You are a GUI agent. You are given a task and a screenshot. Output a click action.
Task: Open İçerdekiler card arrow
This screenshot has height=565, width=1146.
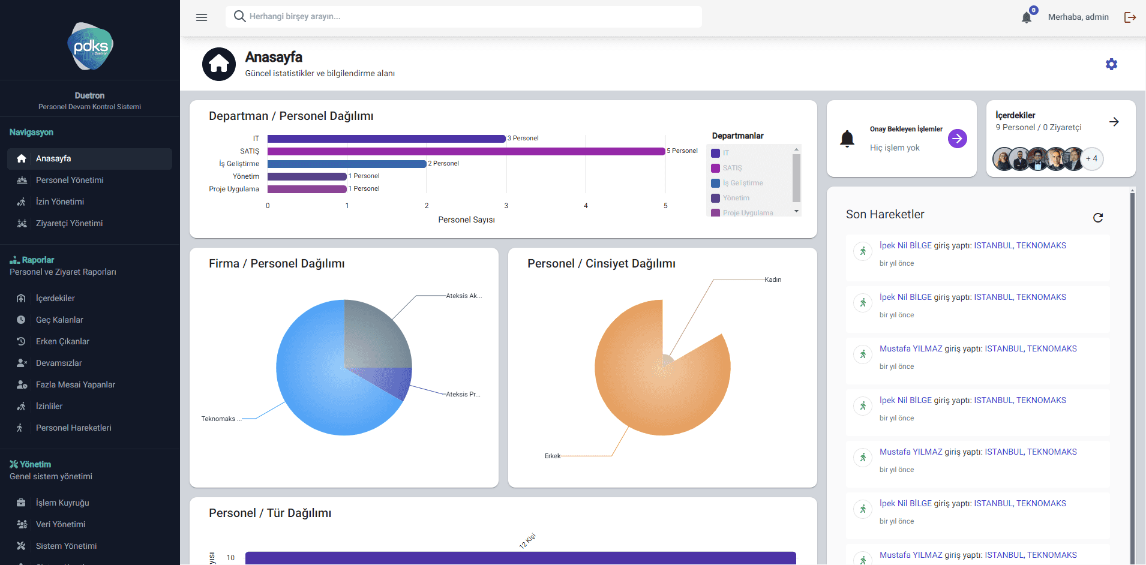point(1114,122)
